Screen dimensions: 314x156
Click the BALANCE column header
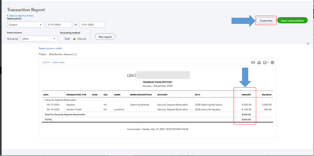pos(267,95)
